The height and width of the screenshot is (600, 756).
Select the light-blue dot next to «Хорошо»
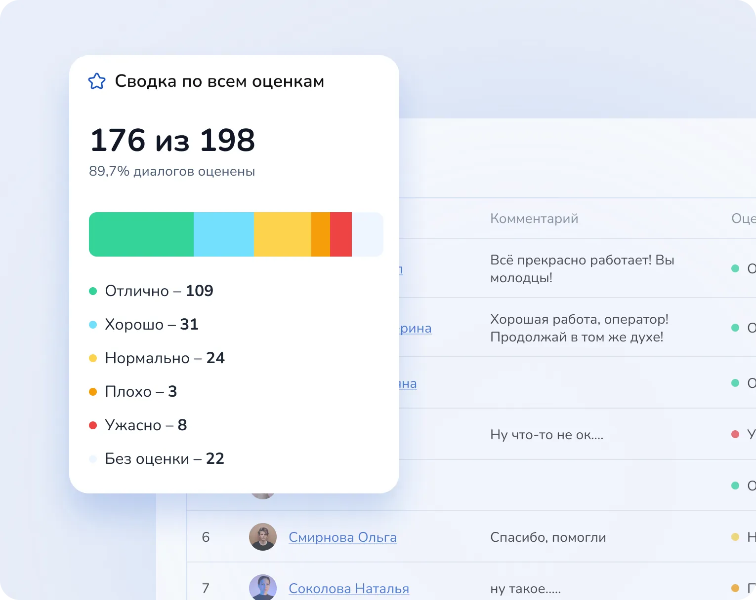tap(93, 325)
